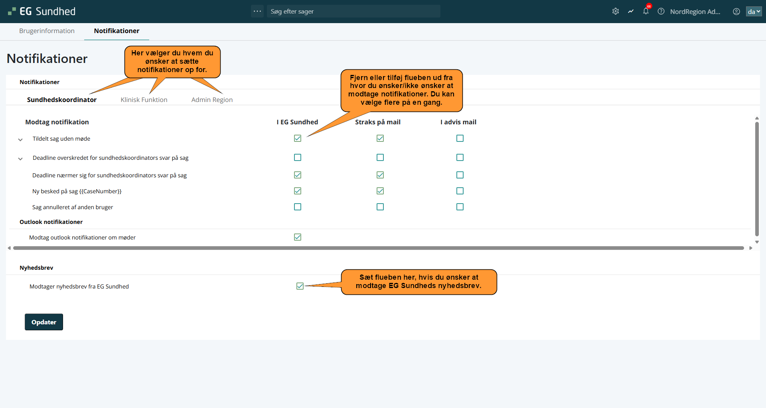Select the Klinisk Funktion tab
Viewport: 766px width, 408px height.
coord(144,100)
